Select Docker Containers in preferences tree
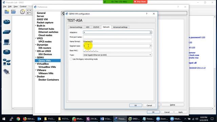Viewport: 217px width, 122px height. 48,80
